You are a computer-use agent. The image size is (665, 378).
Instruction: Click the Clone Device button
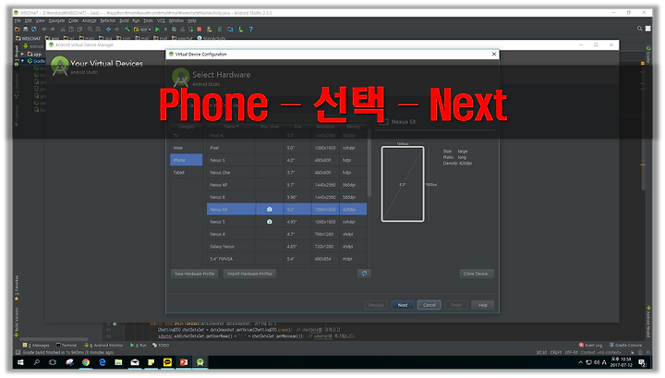click(x=477, y=274)
